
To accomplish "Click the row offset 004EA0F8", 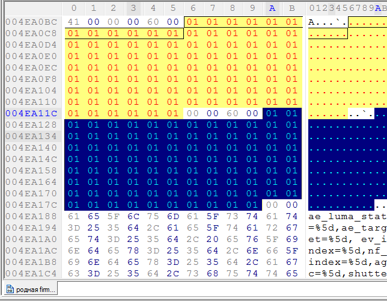I will click(31, 79).
